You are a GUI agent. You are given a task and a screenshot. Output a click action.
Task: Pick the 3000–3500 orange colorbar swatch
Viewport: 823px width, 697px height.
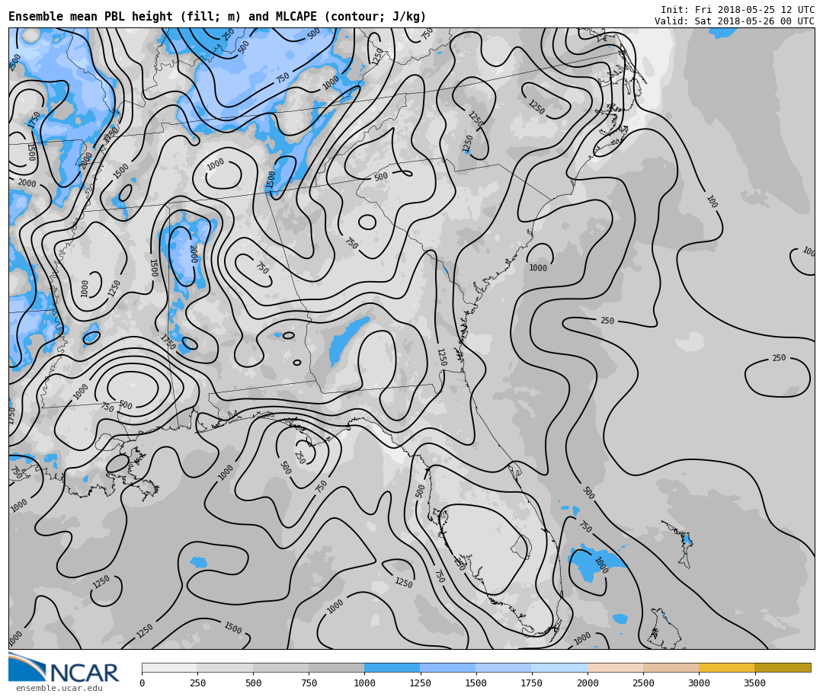pos(726,667)
